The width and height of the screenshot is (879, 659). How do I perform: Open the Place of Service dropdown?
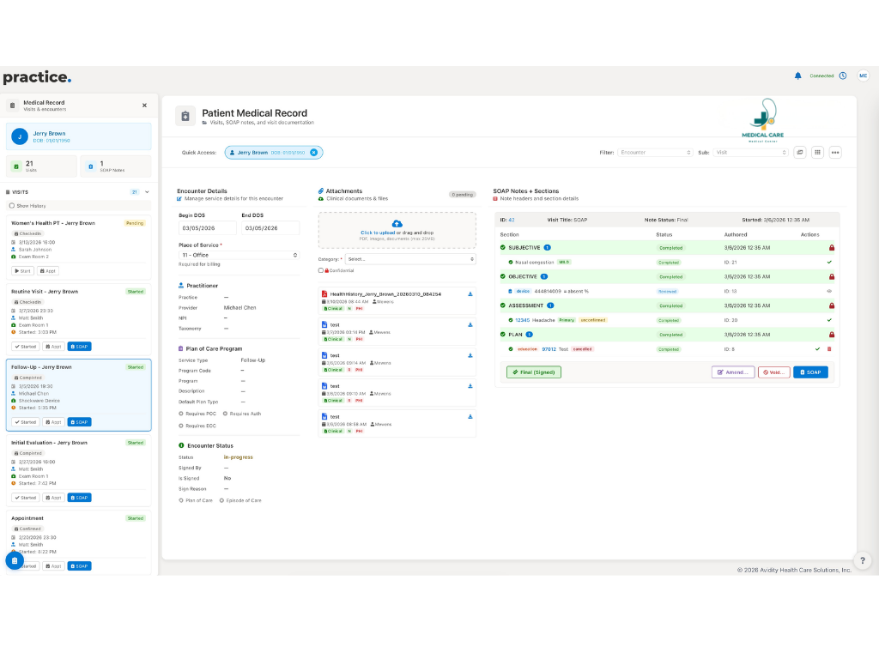(239, 255)
